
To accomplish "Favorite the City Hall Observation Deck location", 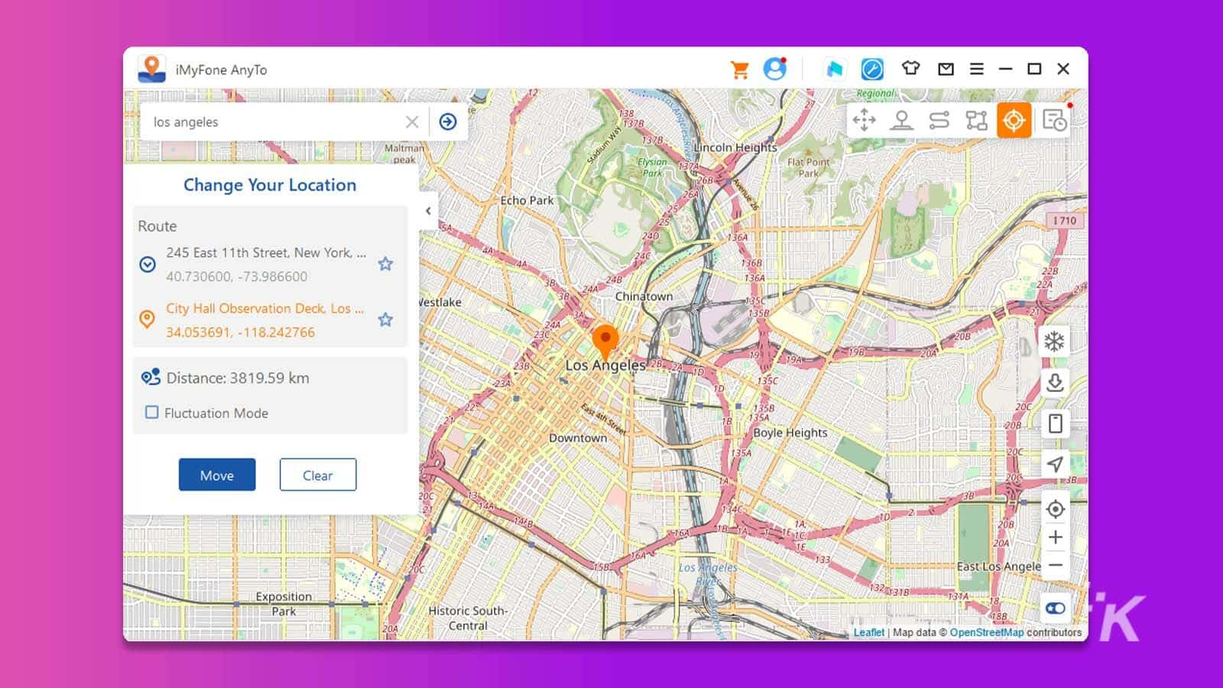I will pos(385,320).
